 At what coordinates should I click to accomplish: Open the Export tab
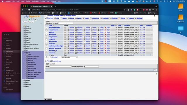click(x=78, y=18)
